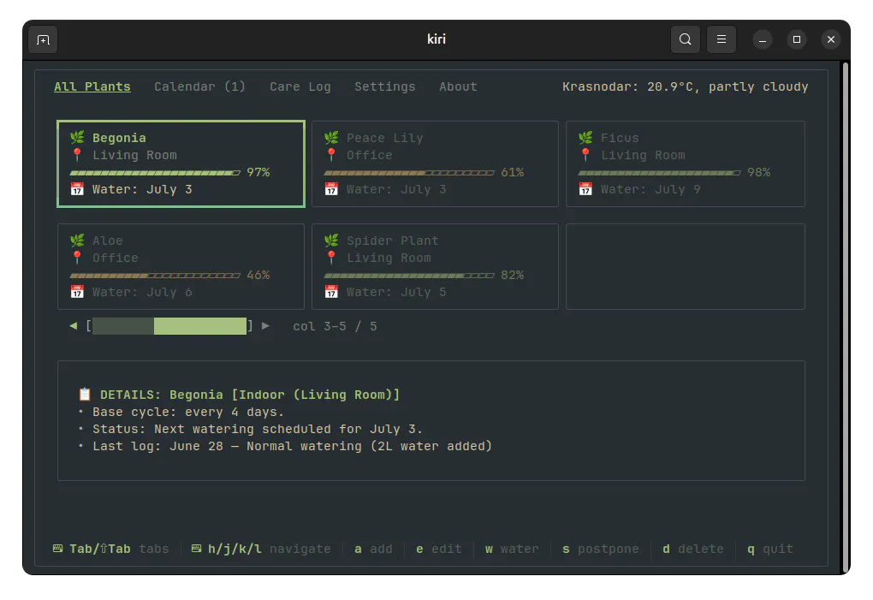Click the 'kiri' window title
This screenshot has width=873, height=600.
(x=436, y=39)
